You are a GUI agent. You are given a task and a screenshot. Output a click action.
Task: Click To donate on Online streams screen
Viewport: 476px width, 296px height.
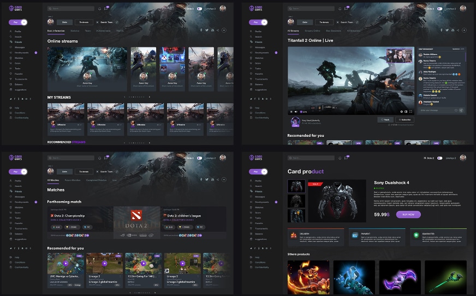pos(84,22)
